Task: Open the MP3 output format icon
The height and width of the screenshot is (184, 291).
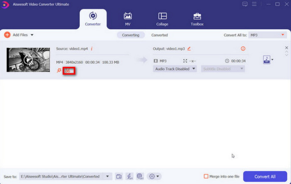Action: pos(267,59)
